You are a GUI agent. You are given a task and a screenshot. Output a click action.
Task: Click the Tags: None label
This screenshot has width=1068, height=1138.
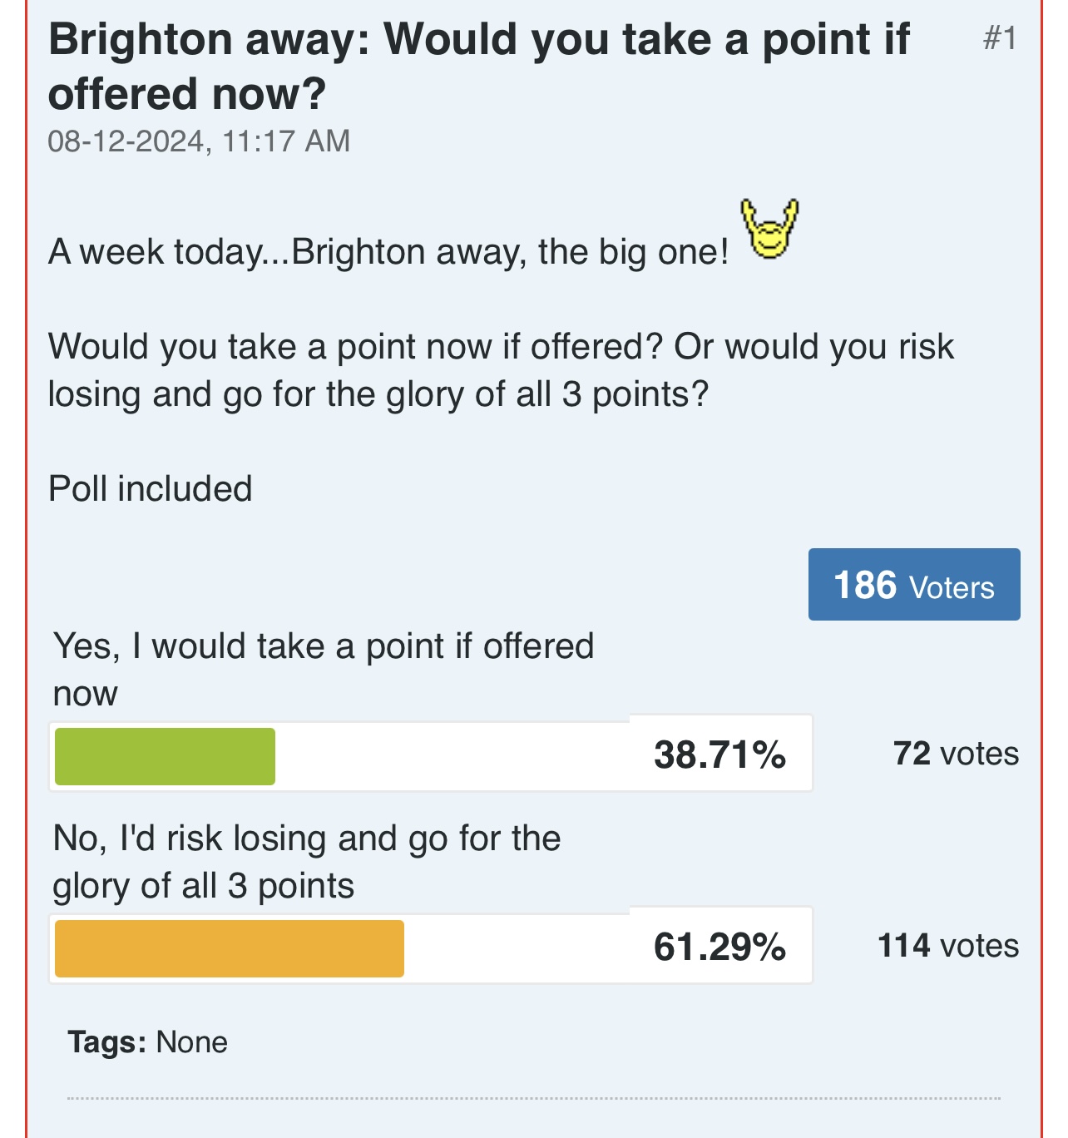click(148, 1042)
